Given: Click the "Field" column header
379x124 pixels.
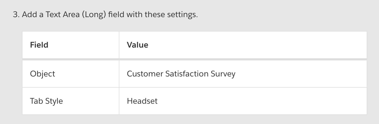Looking at the screenshot, I should (x=39, y=45).
